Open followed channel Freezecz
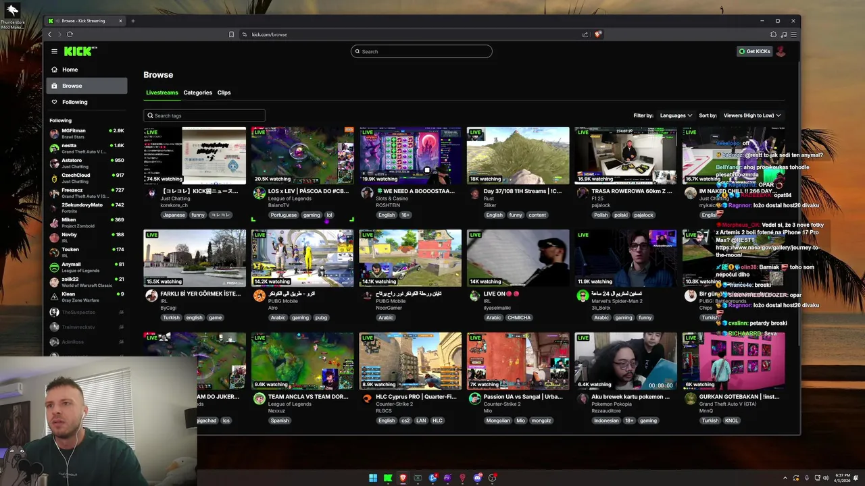The image size is (865, 486). point(86,192)
